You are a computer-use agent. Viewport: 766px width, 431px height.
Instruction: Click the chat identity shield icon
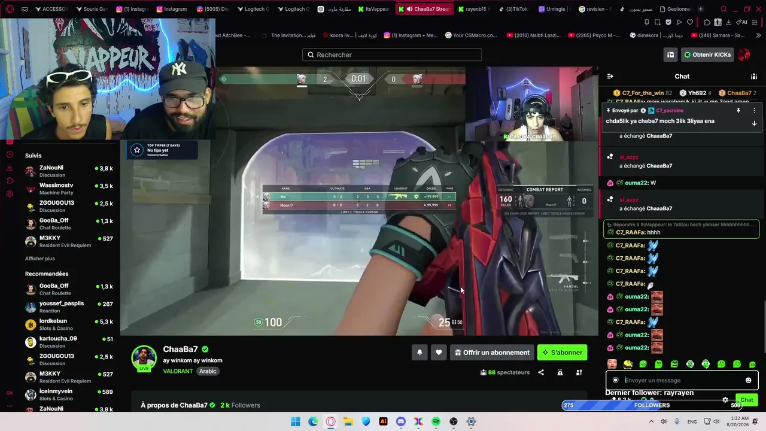tap(615, 380)
